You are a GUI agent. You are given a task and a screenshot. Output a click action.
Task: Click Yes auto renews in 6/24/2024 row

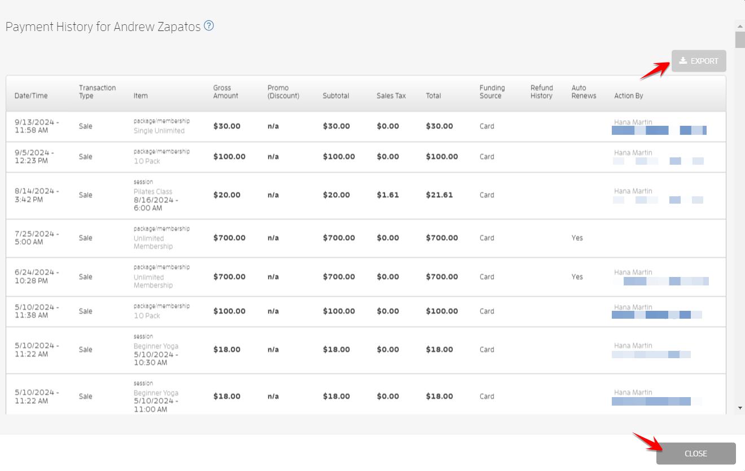tap(577, 277)
